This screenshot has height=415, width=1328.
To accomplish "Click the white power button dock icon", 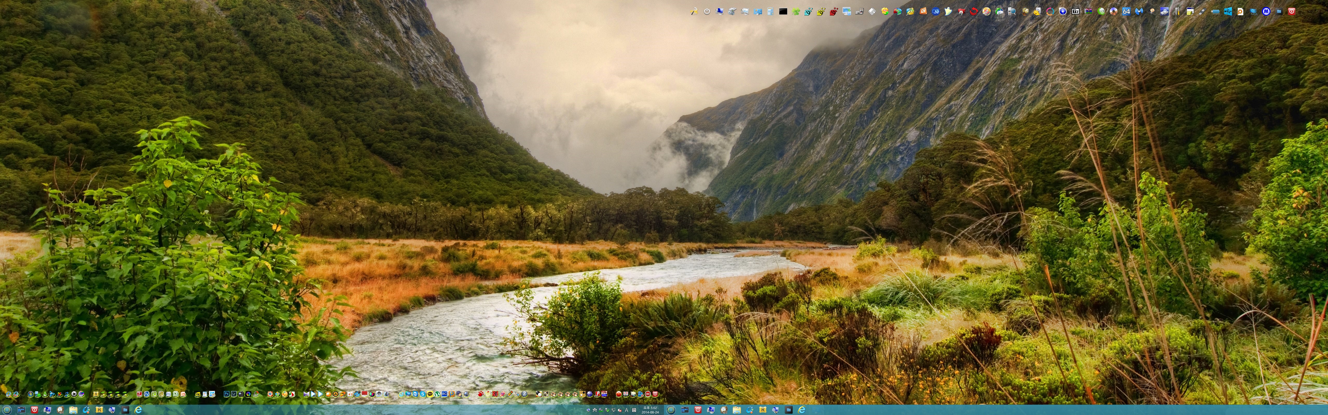I will click(x=707, y=11).
